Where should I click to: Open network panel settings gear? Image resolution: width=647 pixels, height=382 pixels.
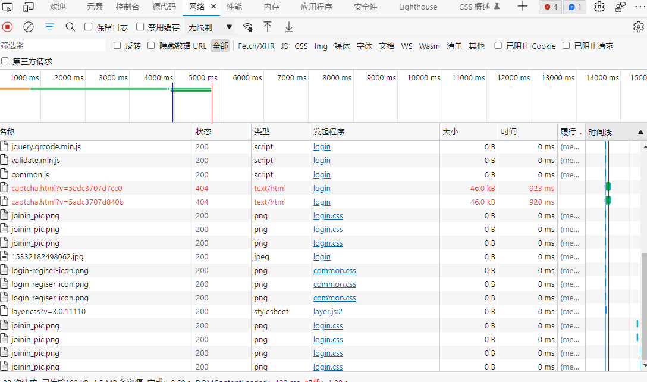(638, 27)
